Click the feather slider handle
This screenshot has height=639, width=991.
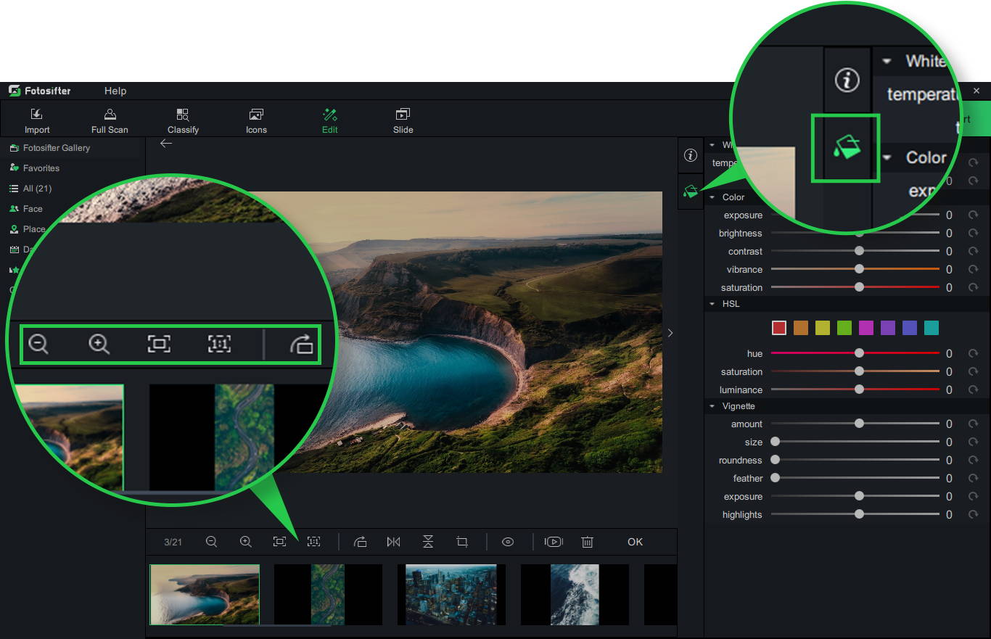click(x=775, y=478)
